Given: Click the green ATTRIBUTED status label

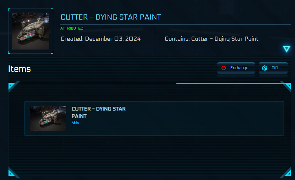Looking at the screenshot, I should [72, 28].
